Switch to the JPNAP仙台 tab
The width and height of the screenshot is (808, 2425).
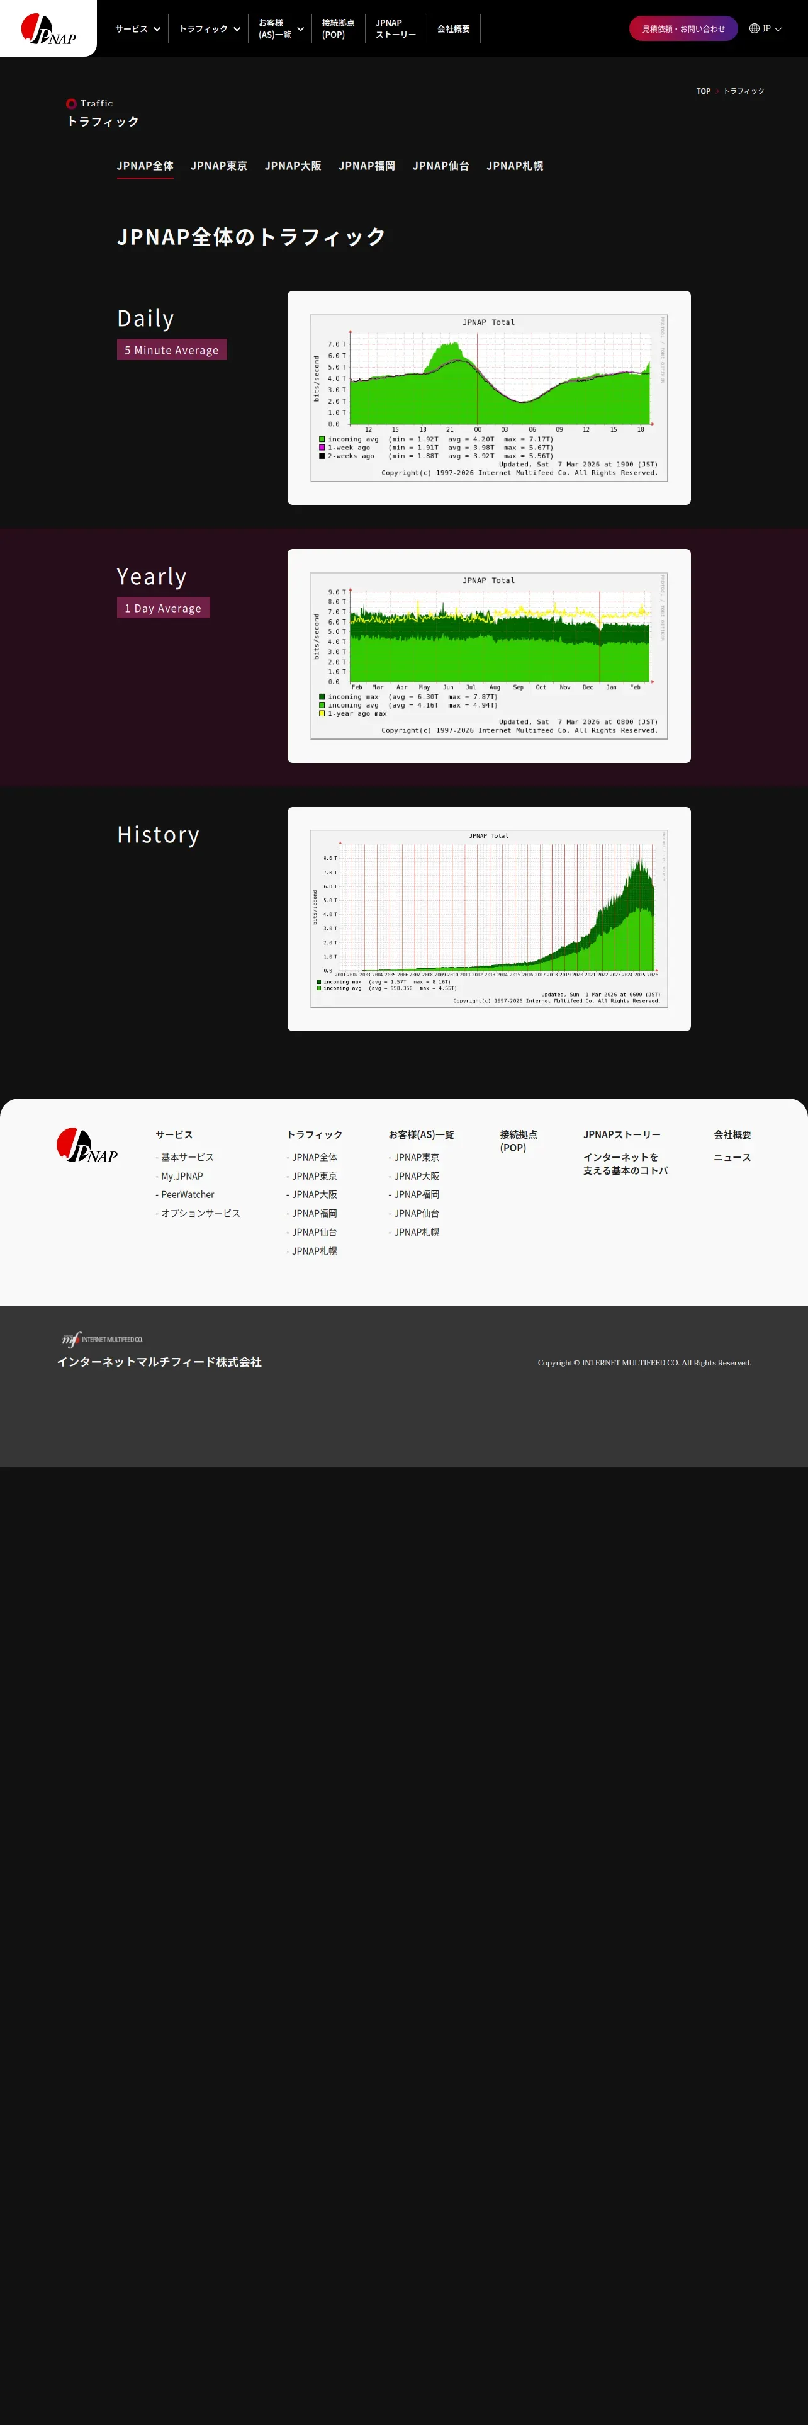tap(440, 166)
